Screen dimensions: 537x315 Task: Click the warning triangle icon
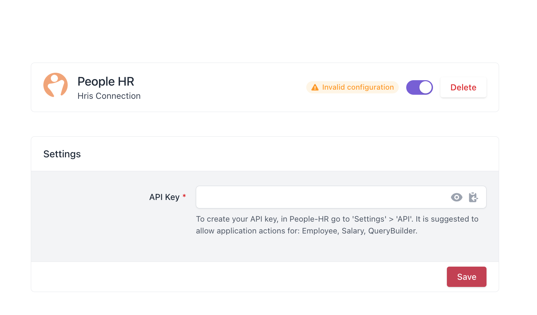[315, 87]
